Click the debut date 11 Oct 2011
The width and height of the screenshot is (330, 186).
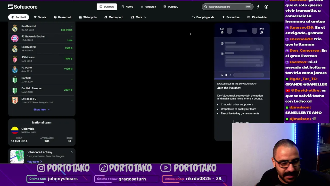coord(19,141)
